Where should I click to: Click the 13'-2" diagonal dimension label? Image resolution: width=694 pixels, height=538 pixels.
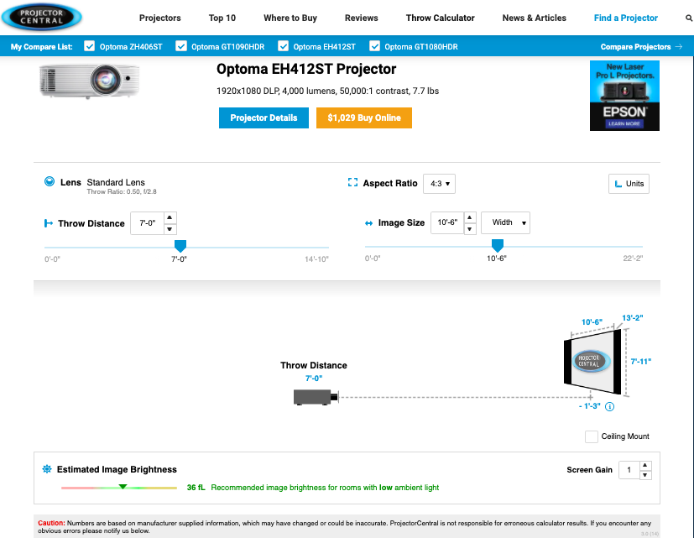pos(633,318)
